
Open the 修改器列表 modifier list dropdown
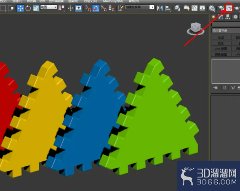(226, 30)
